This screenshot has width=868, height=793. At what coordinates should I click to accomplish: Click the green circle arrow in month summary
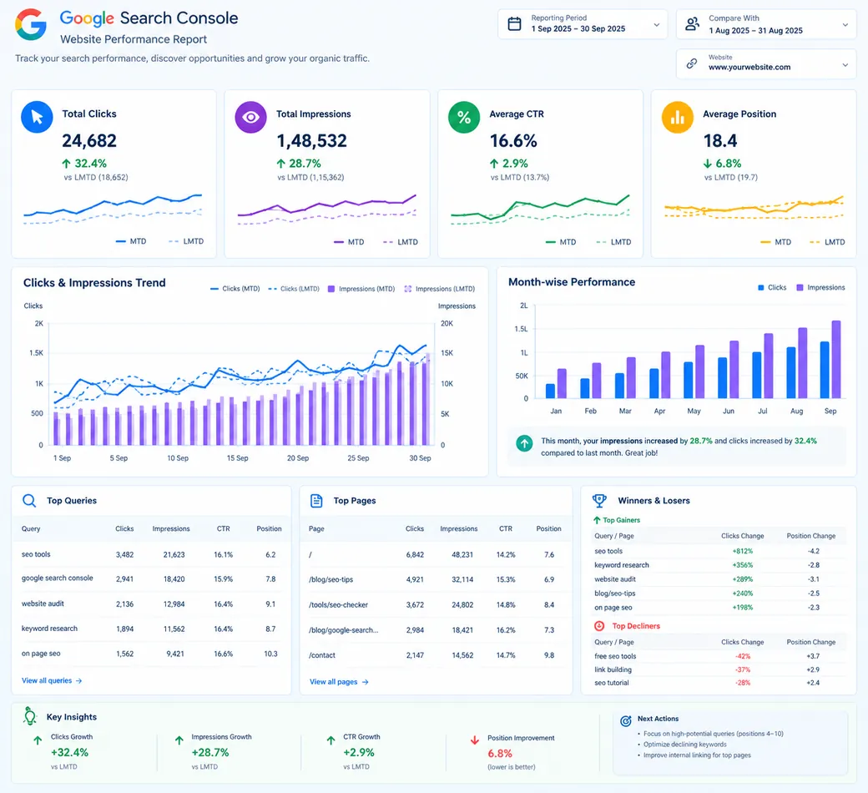[524, 443]
